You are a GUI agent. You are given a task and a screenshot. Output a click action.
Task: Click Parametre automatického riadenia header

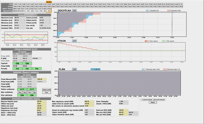[26, 99]
